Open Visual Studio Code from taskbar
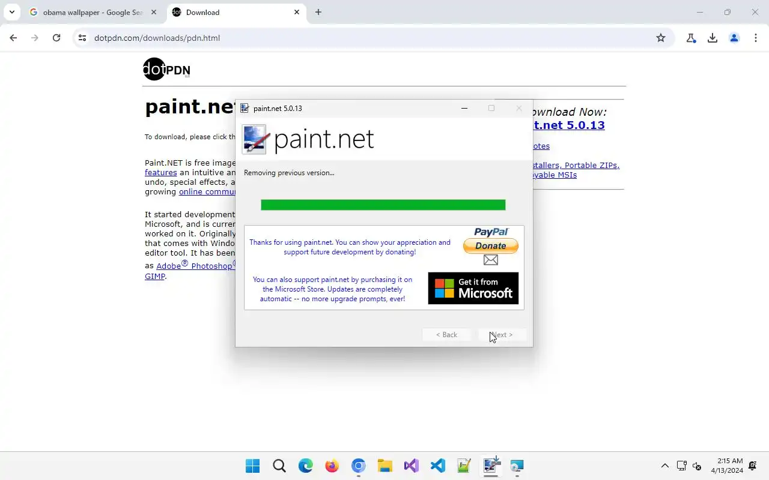Screen dimensions: 769x480 point(438,466)
